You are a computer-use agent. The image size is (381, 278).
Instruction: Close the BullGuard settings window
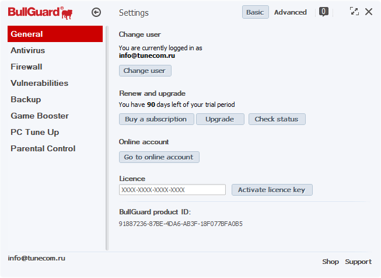(x=369, y=12)
